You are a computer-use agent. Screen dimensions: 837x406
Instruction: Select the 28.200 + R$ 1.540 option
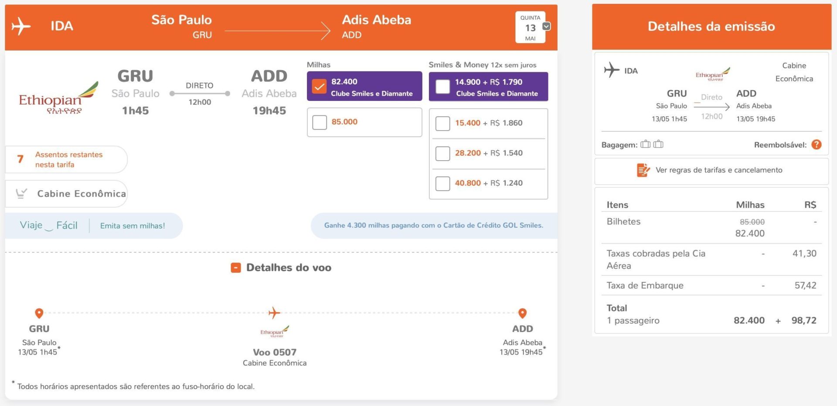pyautogui.click(x=442, y=154)
